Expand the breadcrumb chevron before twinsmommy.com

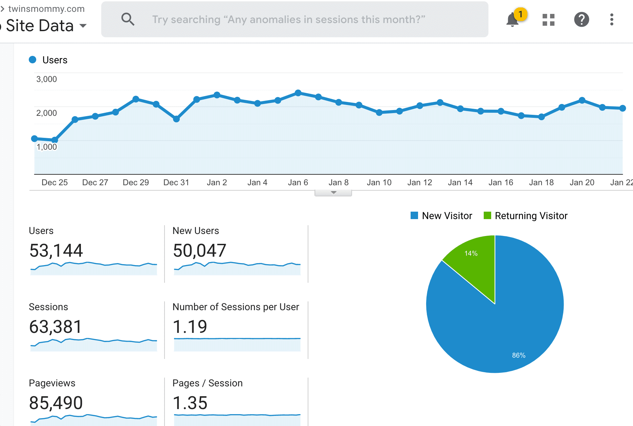click(3, 8)
